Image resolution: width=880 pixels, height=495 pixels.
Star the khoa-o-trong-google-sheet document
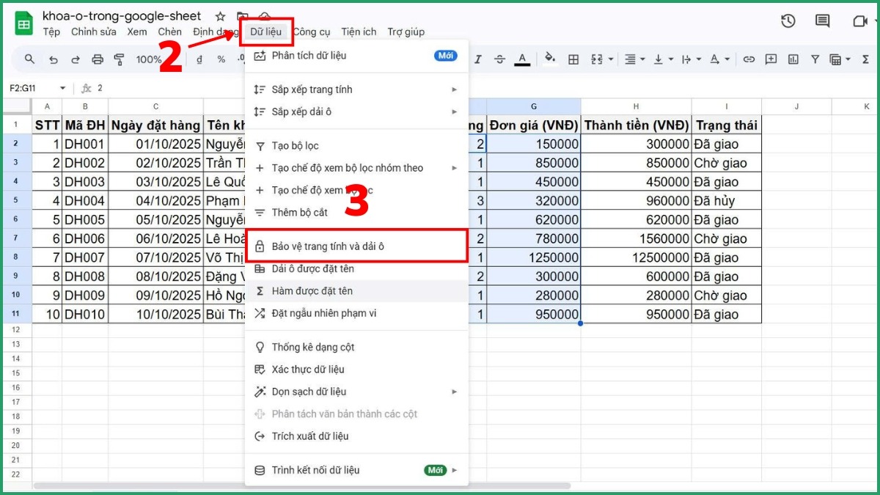point(220,16)
